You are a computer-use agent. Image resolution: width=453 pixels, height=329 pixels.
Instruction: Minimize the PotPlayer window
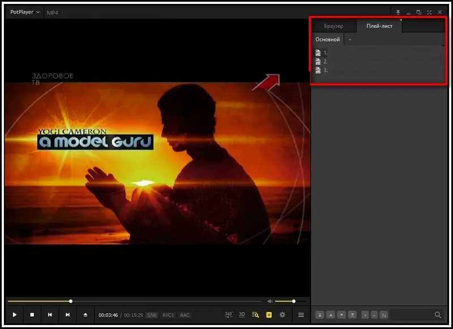point(408,12)
